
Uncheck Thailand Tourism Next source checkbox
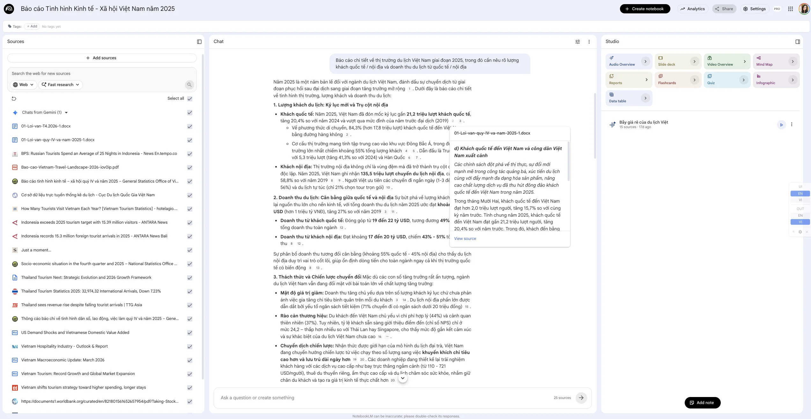190,278
